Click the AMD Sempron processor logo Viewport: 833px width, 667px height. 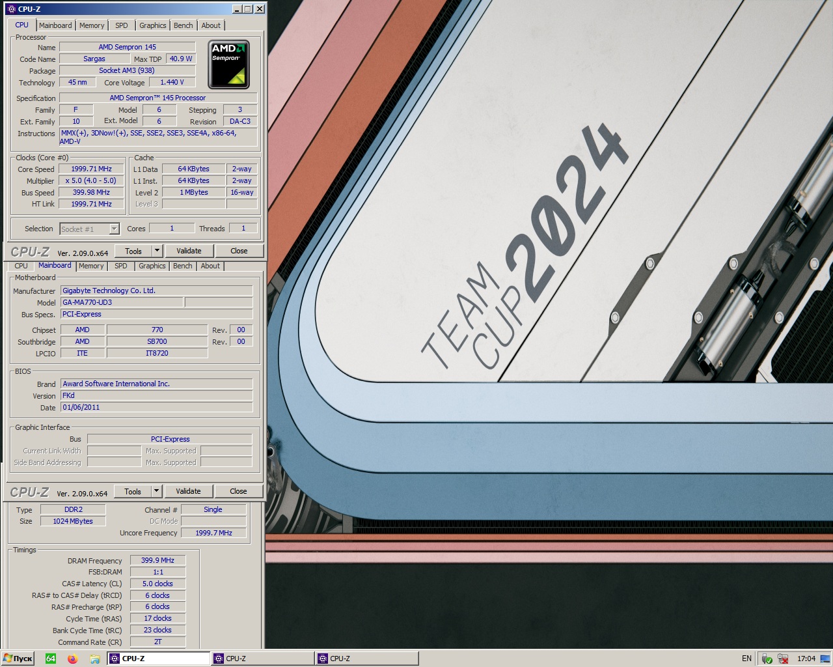coord(228,64)
